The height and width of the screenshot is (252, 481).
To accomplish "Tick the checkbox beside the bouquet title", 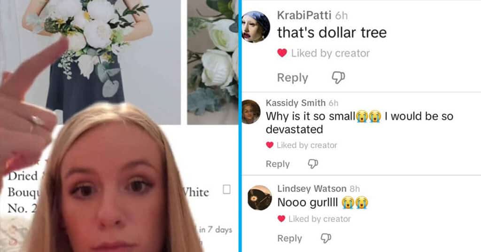I will pyautogui.click(x=226, y=189).
